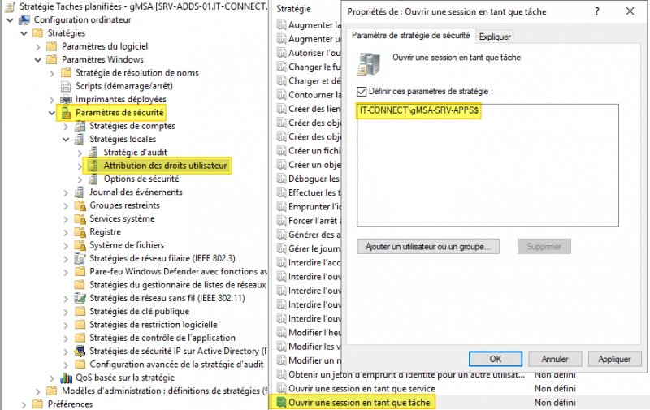This screenshot has height=410, width=650.
Task: Click the Stratégies locales icon
Action: coord(80,139)
